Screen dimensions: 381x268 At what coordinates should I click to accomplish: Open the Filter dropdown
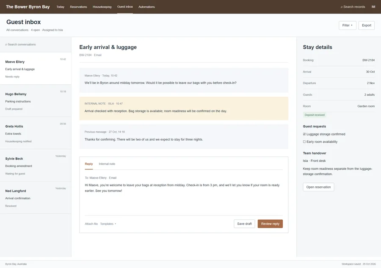point(348,25)
